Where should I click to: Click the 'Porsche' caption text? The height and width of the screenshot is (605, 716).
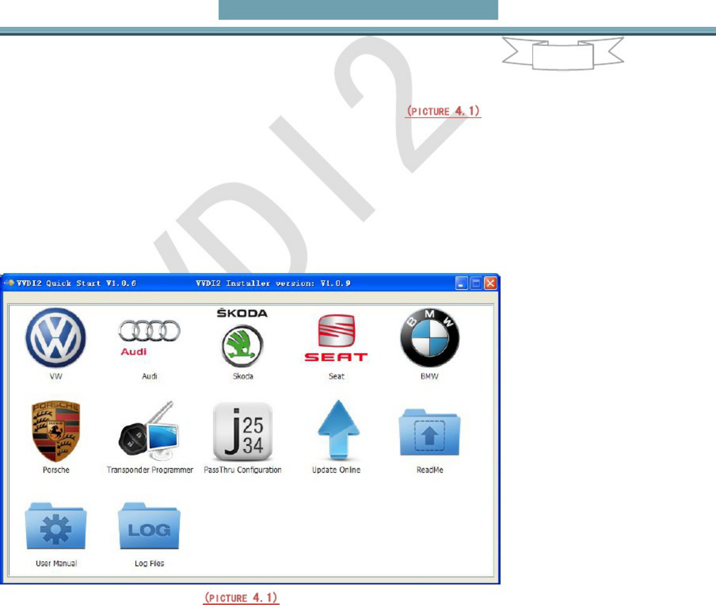point(56,470)
